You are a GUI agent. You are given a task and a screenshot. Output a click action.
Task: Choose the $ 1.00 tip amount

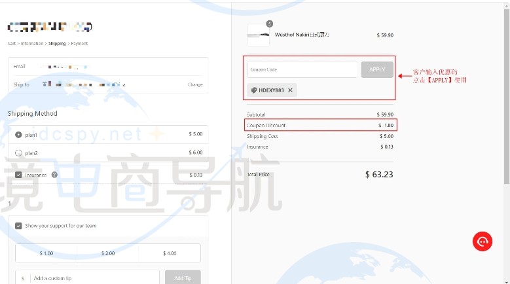[46, 253]
